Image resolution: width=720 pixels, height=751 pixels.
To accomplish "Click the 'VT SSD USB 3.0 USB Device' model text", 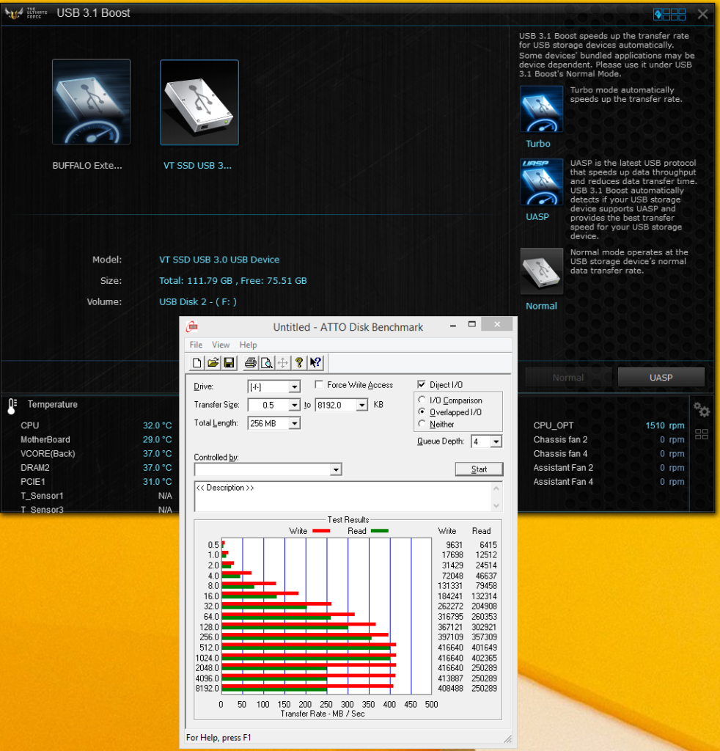I will 219,260.
